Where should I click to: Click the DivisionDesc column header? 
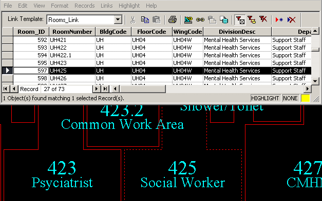(237, 32)
